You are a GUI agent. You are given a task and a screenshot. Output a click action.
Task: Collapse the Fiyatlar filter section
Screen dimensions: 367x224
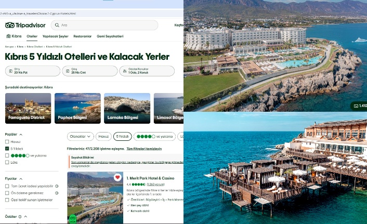pyautogui.click(x=21, y=179)
